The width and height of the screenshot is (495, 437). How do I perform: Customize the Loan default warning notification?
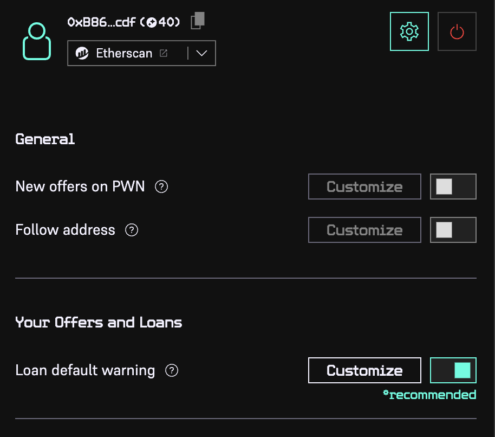364,370
